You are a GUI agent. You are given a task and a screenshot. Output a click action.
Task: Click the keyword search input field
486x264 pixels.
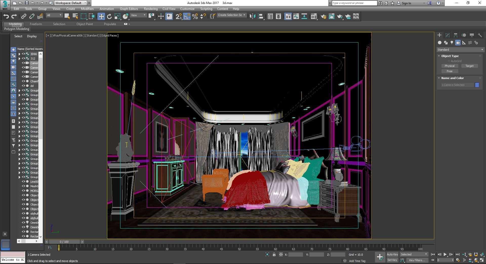[x=354, y=3]
